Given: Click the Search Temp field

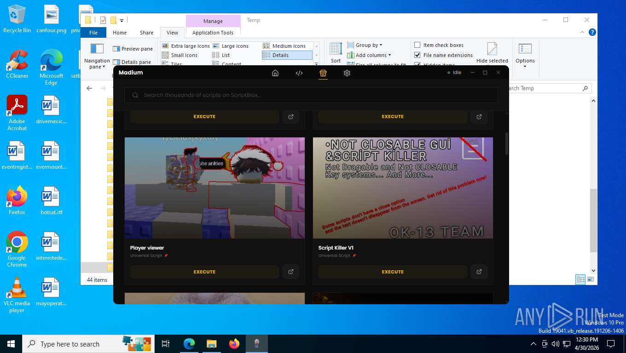Looking at the screenshot, I should click(545, 88).
